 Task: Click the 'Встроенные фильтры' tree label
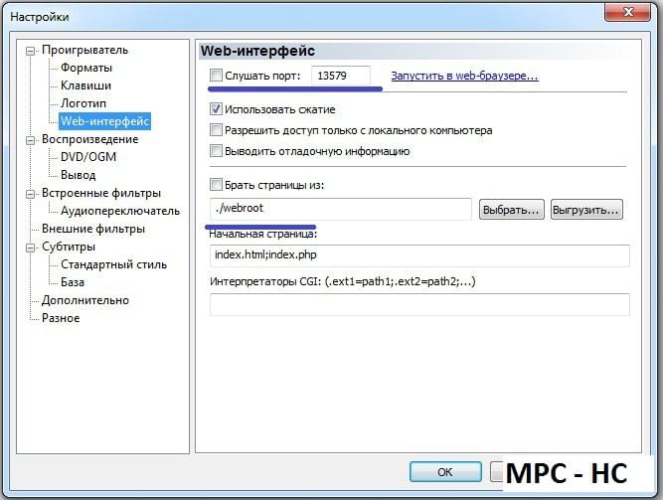click(x=101, y=193)
